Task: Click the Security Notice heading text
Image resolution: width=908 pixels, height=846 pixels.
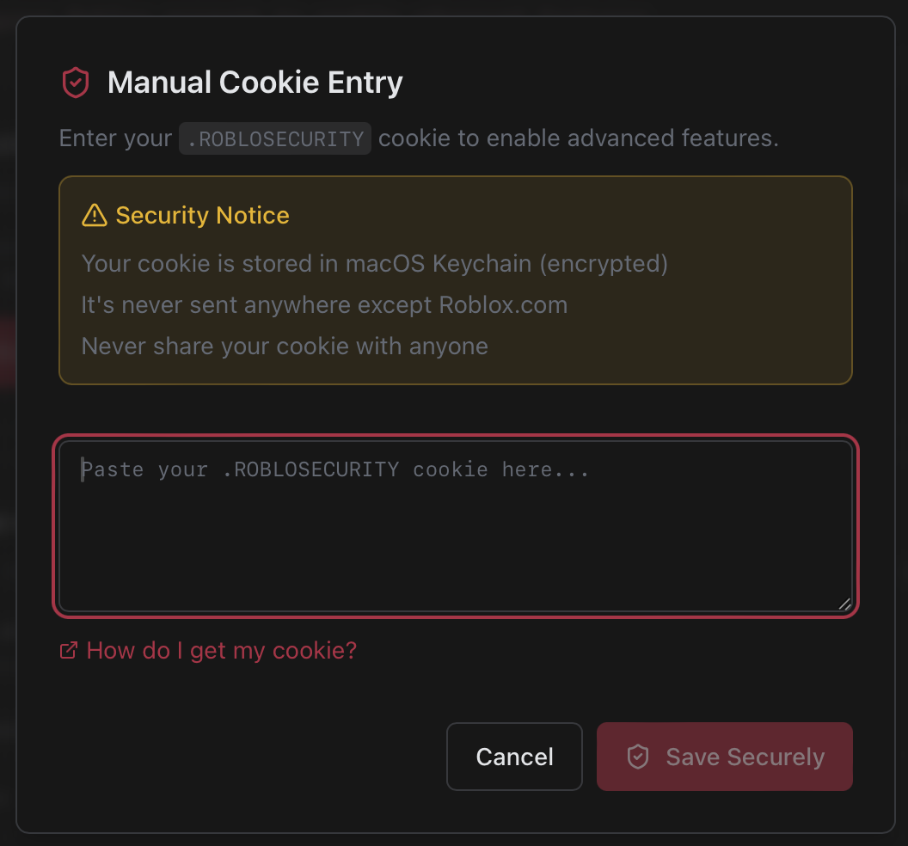Action: click(200, 215)
